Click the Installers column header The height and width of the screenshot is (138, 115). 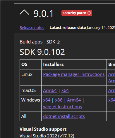53,64
